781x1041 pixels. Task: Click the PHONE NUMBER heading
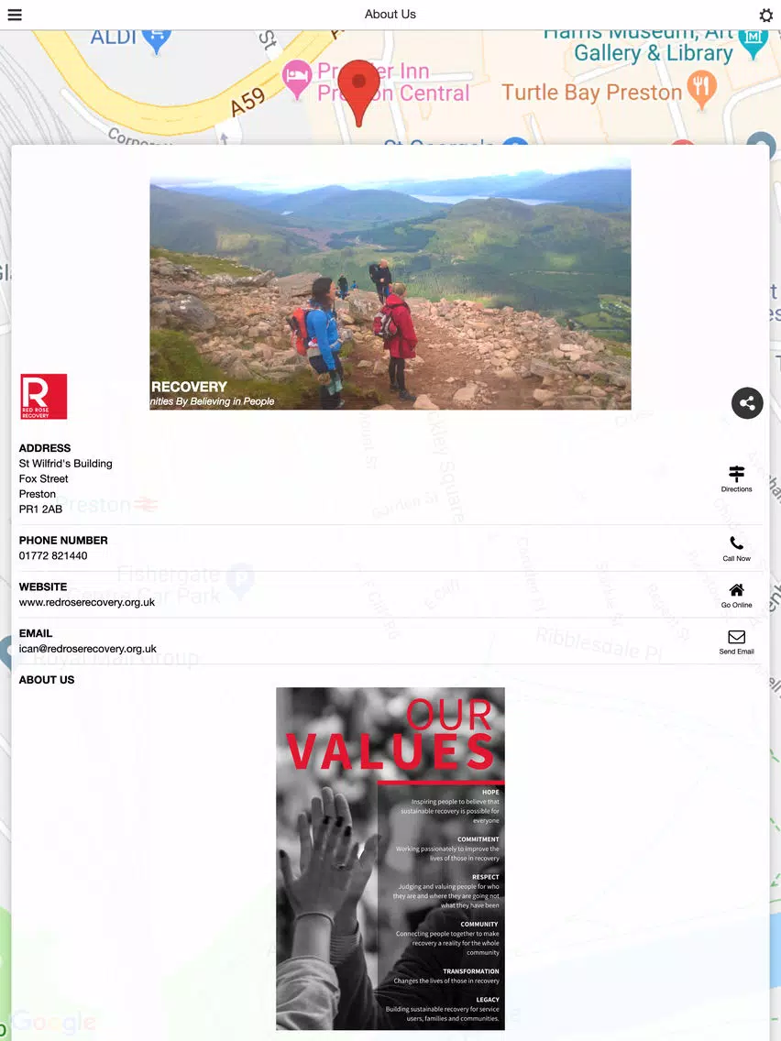coord(63,541)
